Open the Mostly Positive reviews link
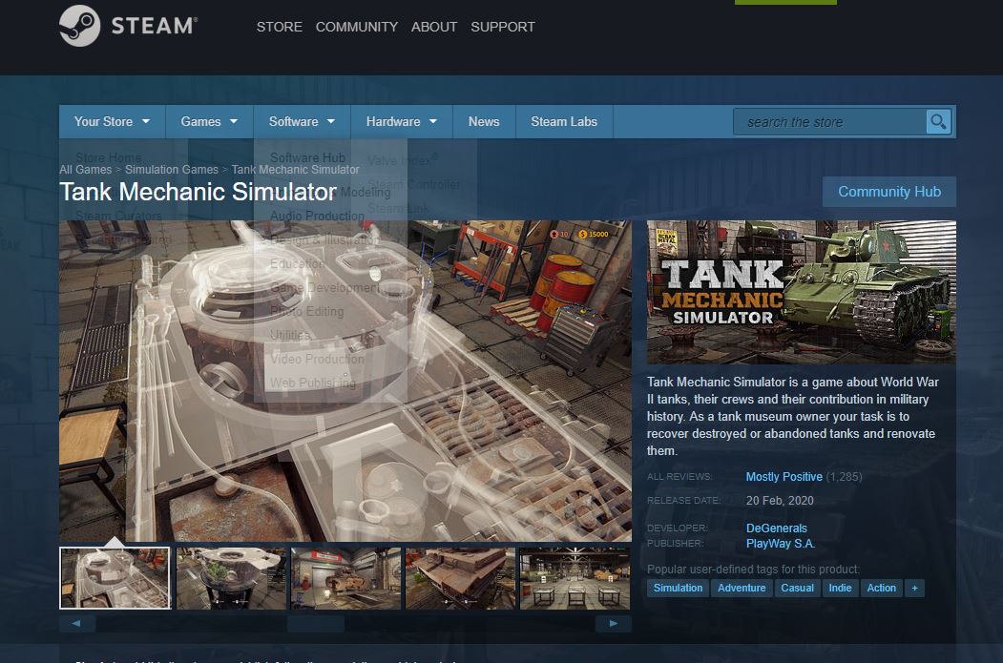 point(784,477)
